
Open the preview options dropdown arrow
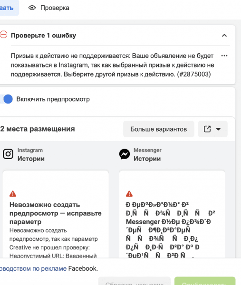[x=218, y=129]
